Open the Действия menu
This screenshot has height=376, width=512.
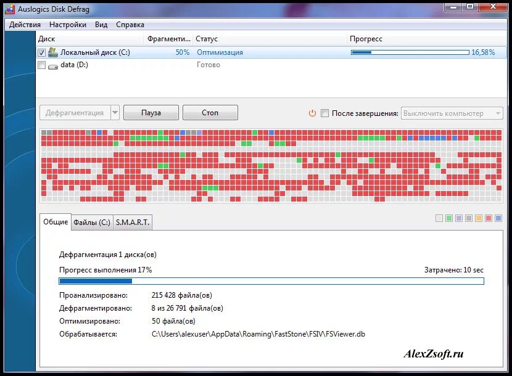(25, 25)
